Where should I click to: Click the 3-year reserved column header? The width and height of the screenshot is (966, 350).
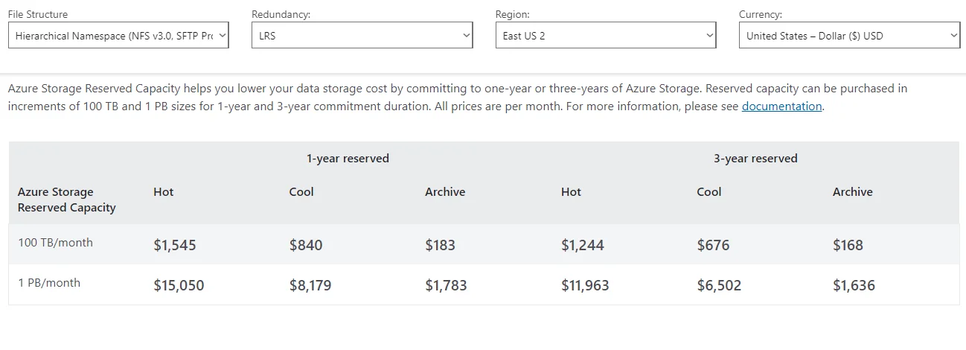(x=755, y=159)
